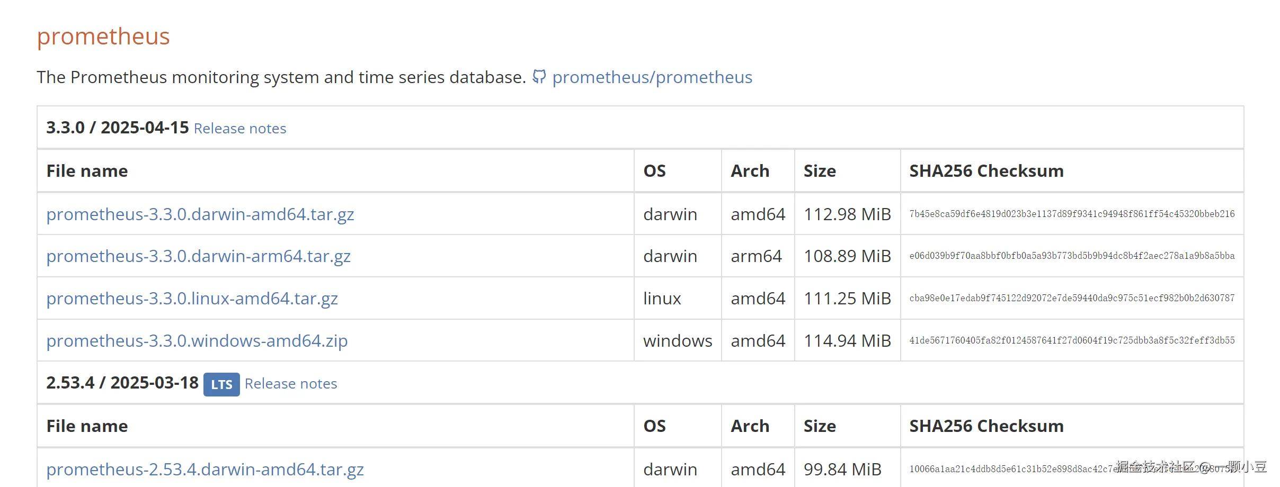1280x487 pixels.
Task: Click the LTS badge next to 2.53.4
Action: point(221,384)
